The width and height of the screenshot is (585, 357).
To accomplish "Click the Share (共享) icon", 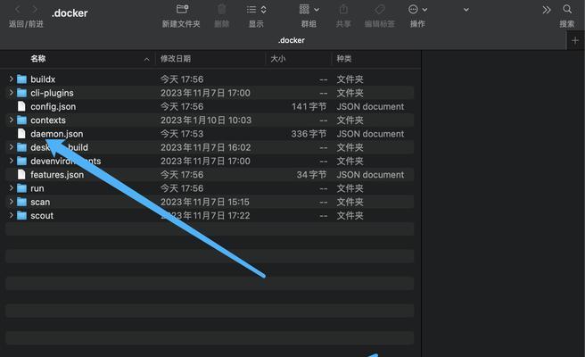I will [x=343, y=9].
